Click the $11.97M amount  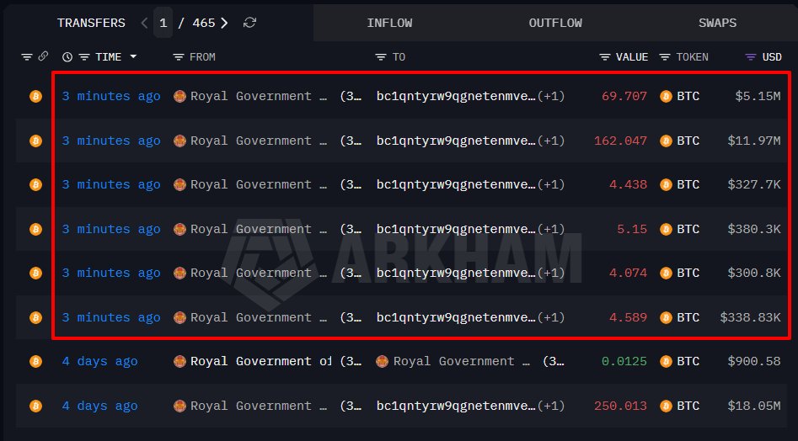[x=753, y=141]
